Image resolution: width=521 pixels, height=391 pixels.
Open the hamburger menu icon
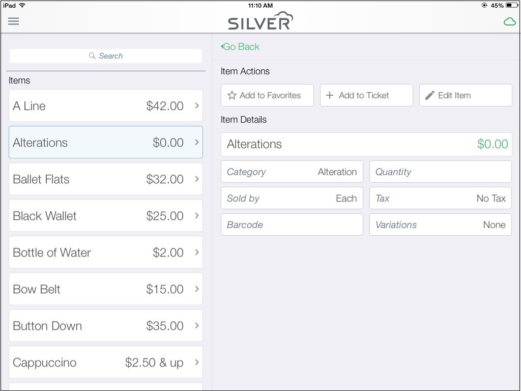pyautogui.click(x=14, y=21)
